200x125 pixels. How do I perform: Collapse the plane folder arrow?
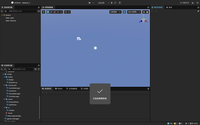(x=4, y=99)
